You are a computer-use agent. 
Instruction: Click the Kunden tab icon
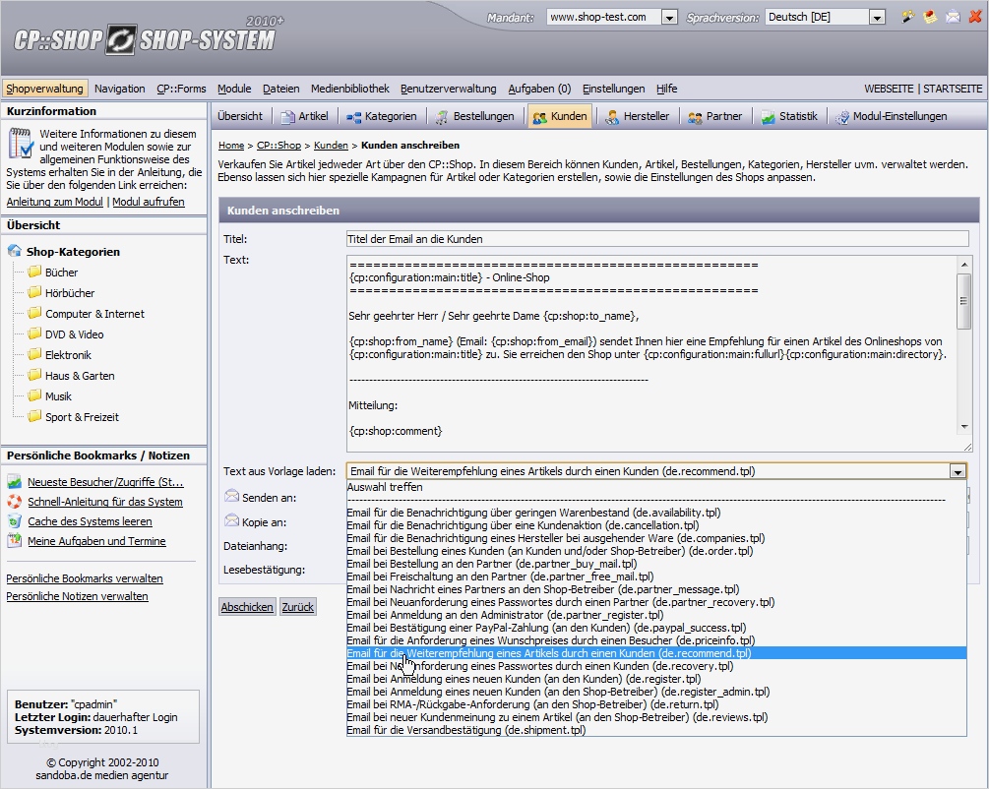[540, 117]
